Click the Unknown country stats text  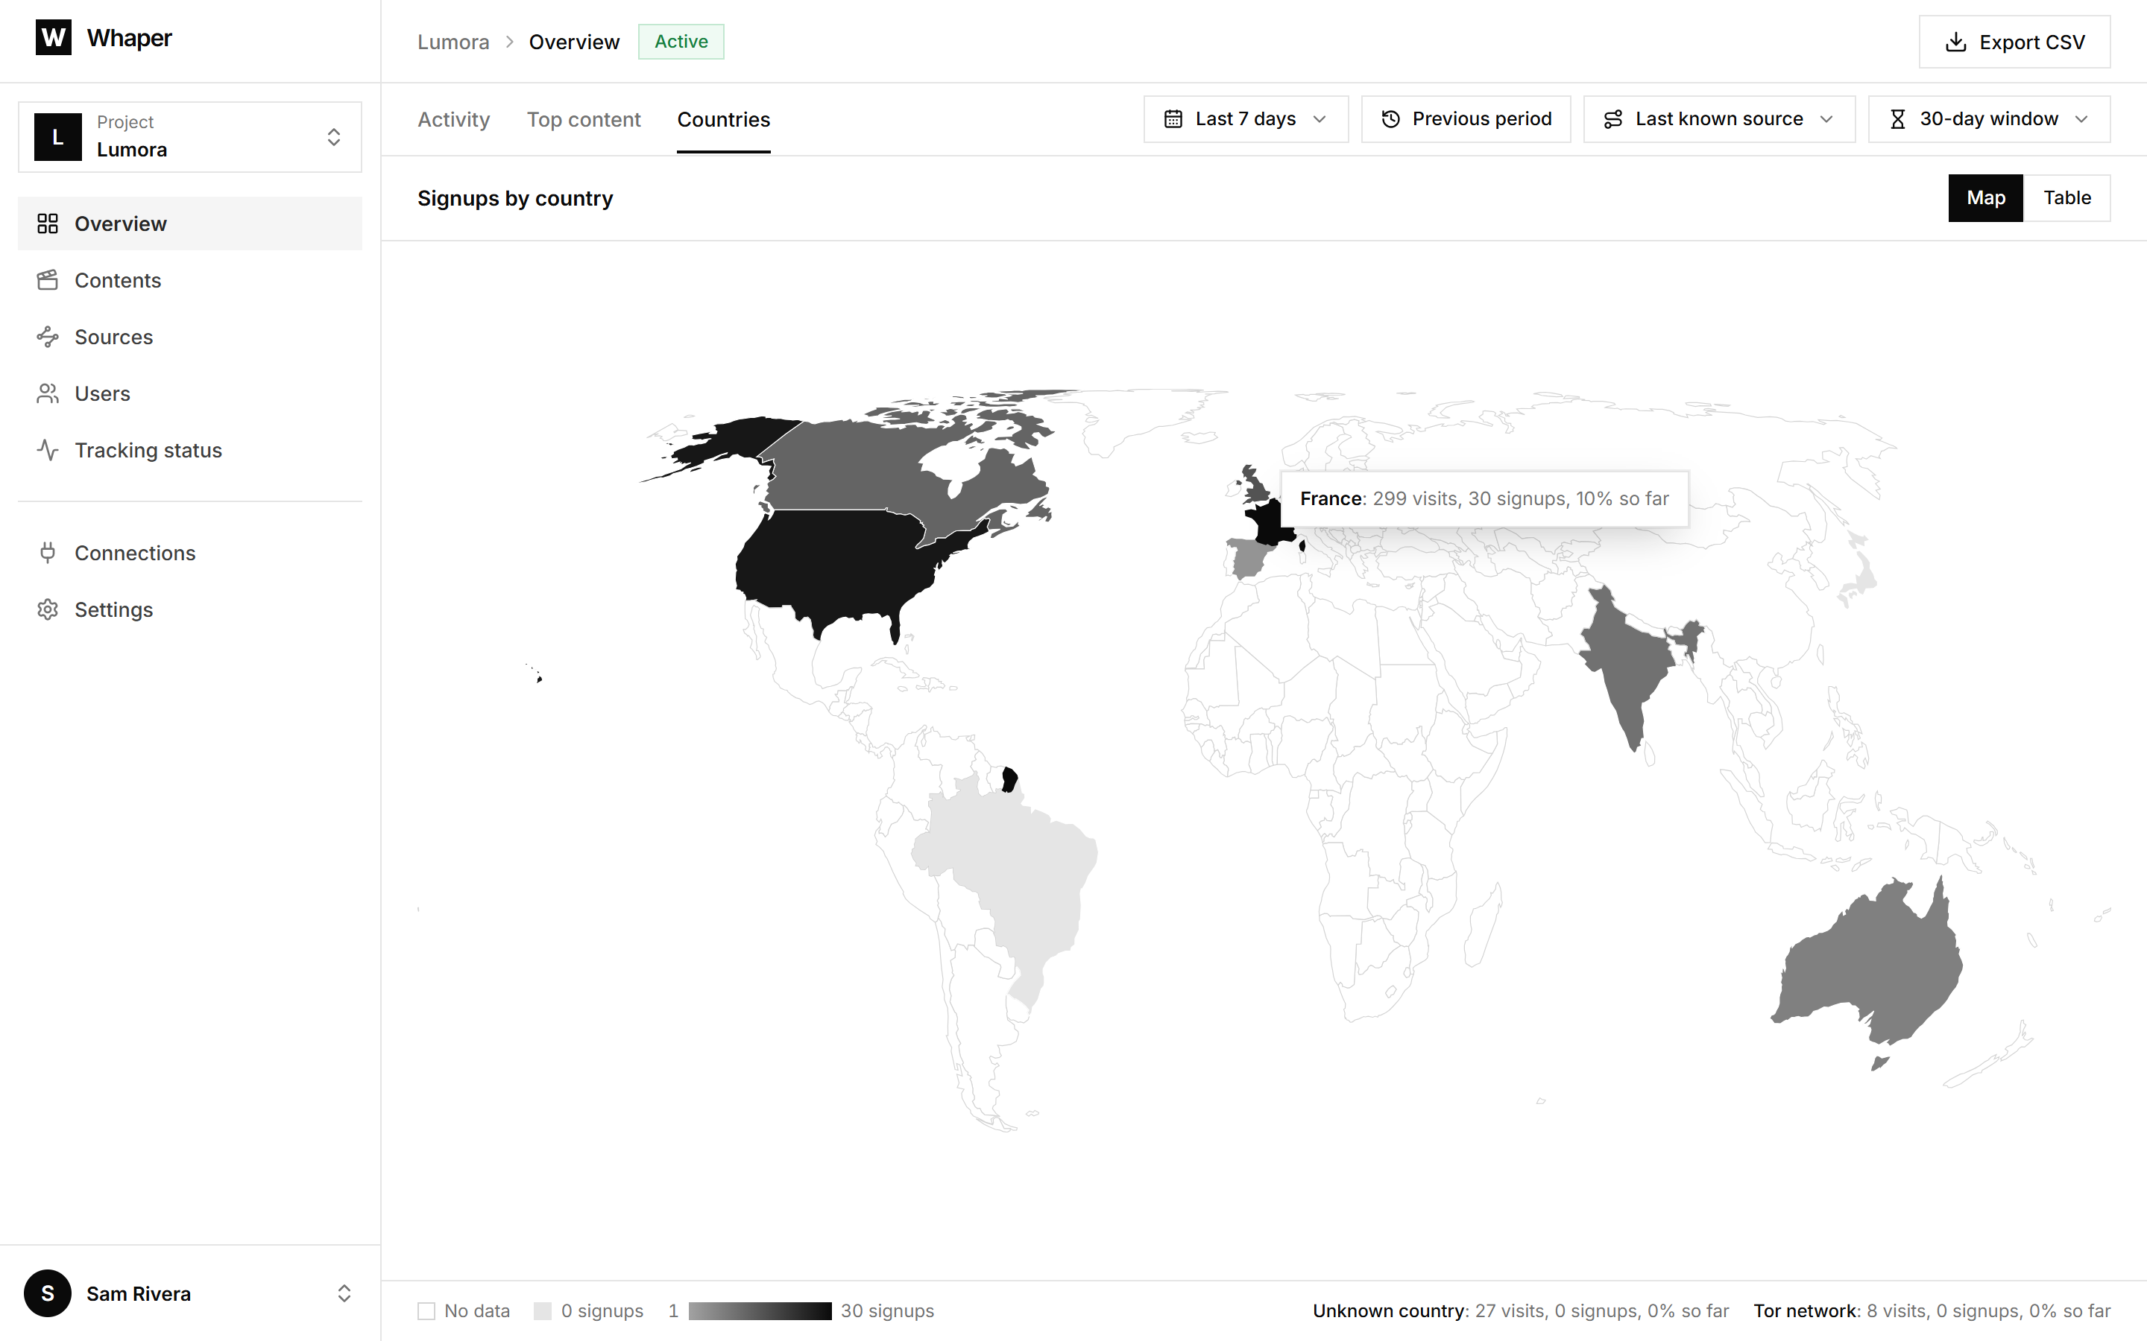(x=1521, y=1311)
